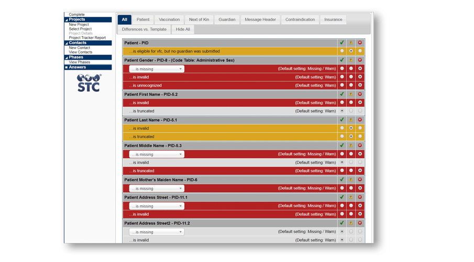Image resolution: width=474 pixels, height=262 pixels.
Task: Open the New Contact link
Action: [x=80, y=48]
